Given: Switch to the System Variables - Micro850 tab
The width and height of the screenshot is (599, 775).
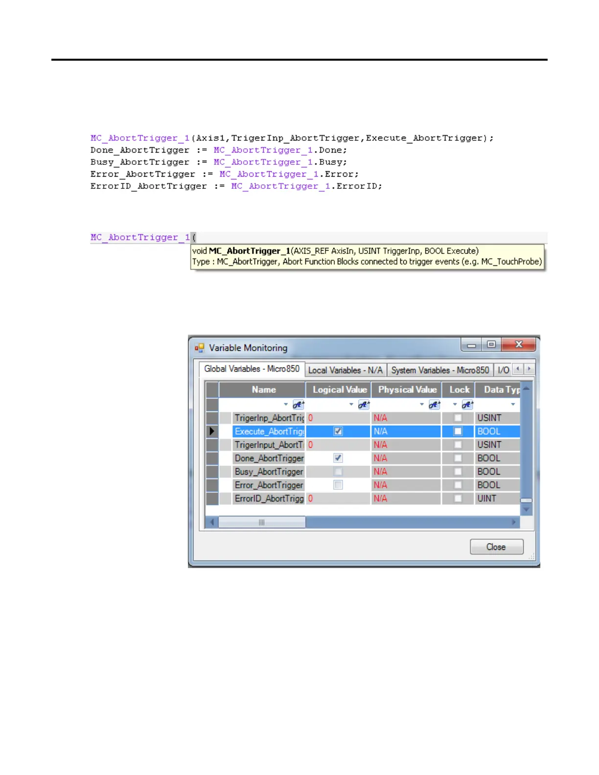Looking at the screenshot, I should [439, 370].
